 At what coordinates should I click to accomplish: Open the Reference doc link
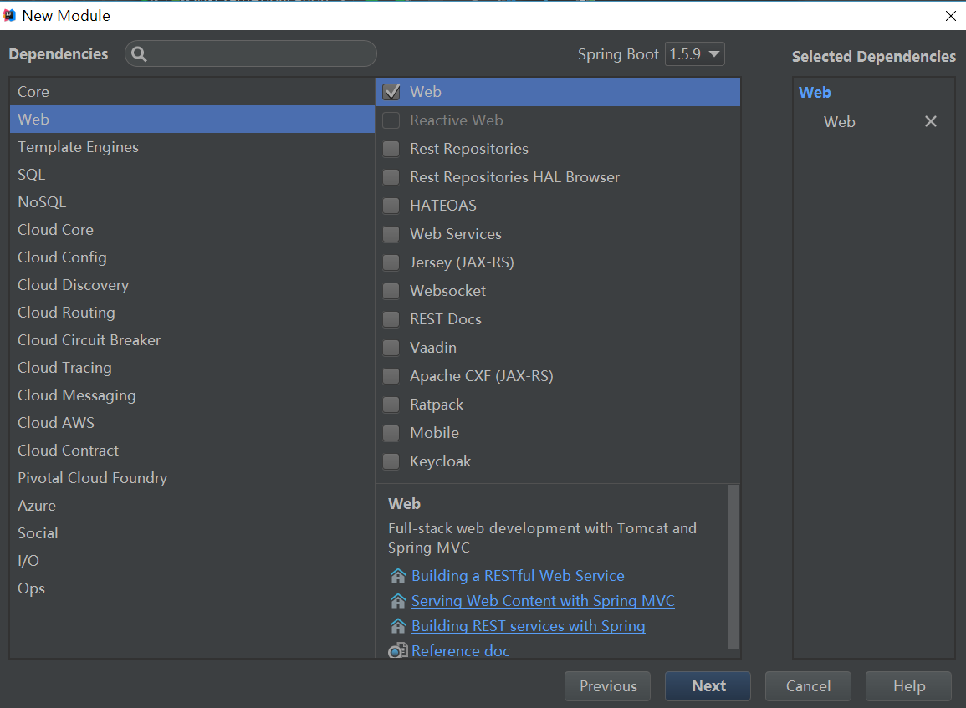tap(460, 651)
